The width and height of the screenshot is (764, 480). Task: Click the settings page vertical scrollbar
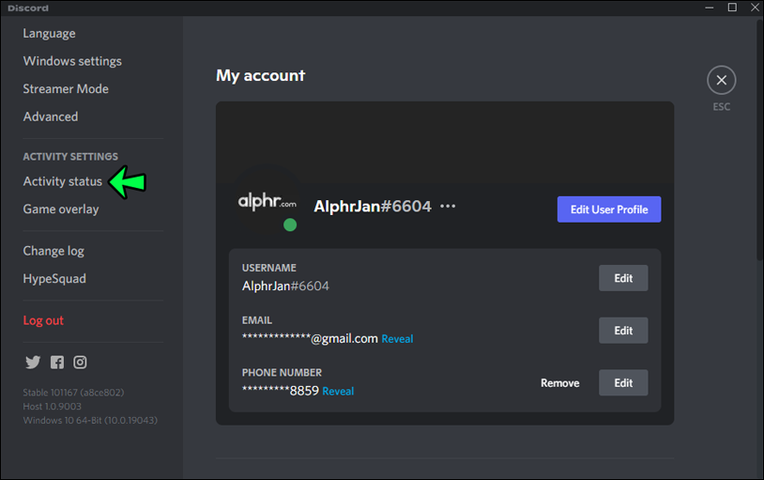tap(759, 142)
